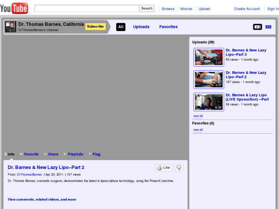
Task: Open the LIVE liposuction video thumbnail
Action: click(x=209, y=102)
